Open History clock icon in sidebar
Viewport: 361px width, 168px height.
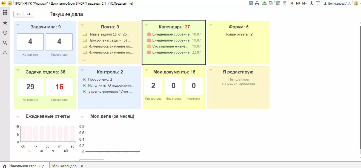tap(5, 33)
